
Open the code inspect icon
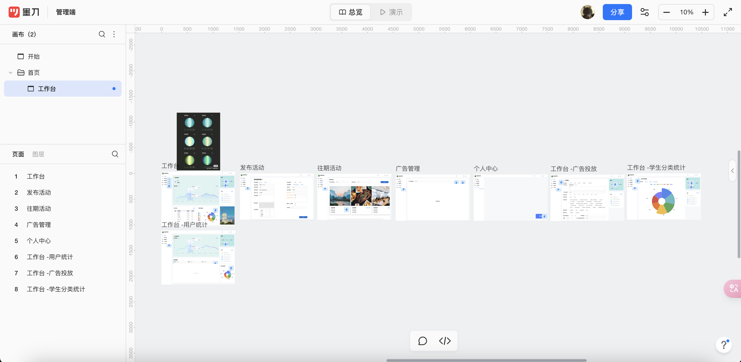point(445,341)
